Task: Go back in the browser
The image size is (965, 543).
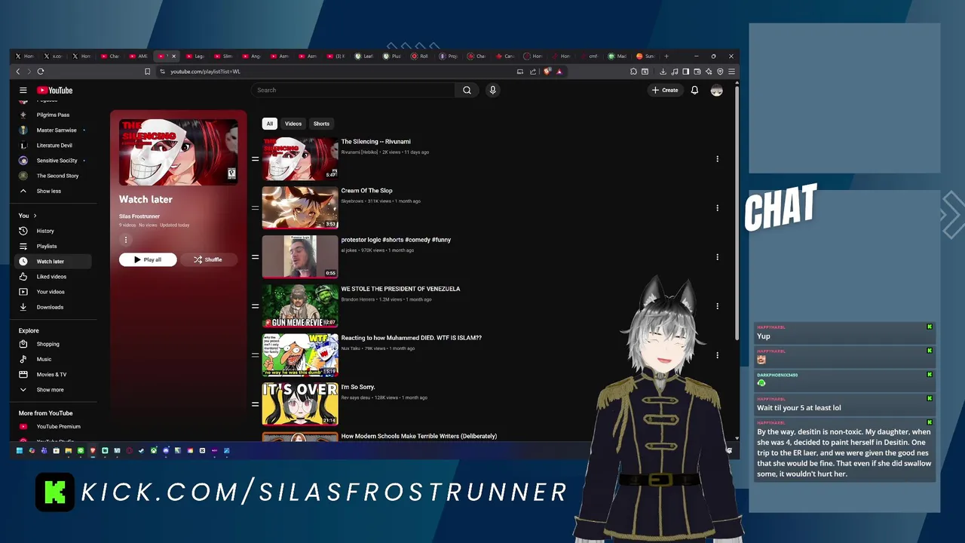Action: (x=18, y=72)
